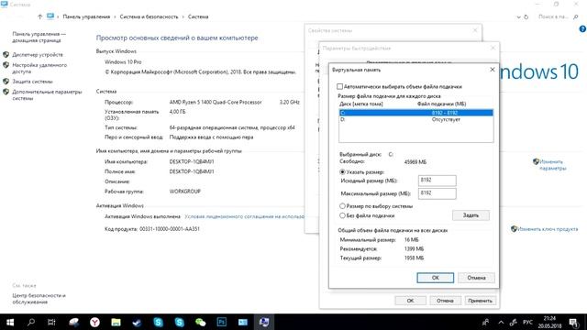Open taskbar search magnifier
The width and height of the screenshot is (587, 330).
tap(31, 322)
